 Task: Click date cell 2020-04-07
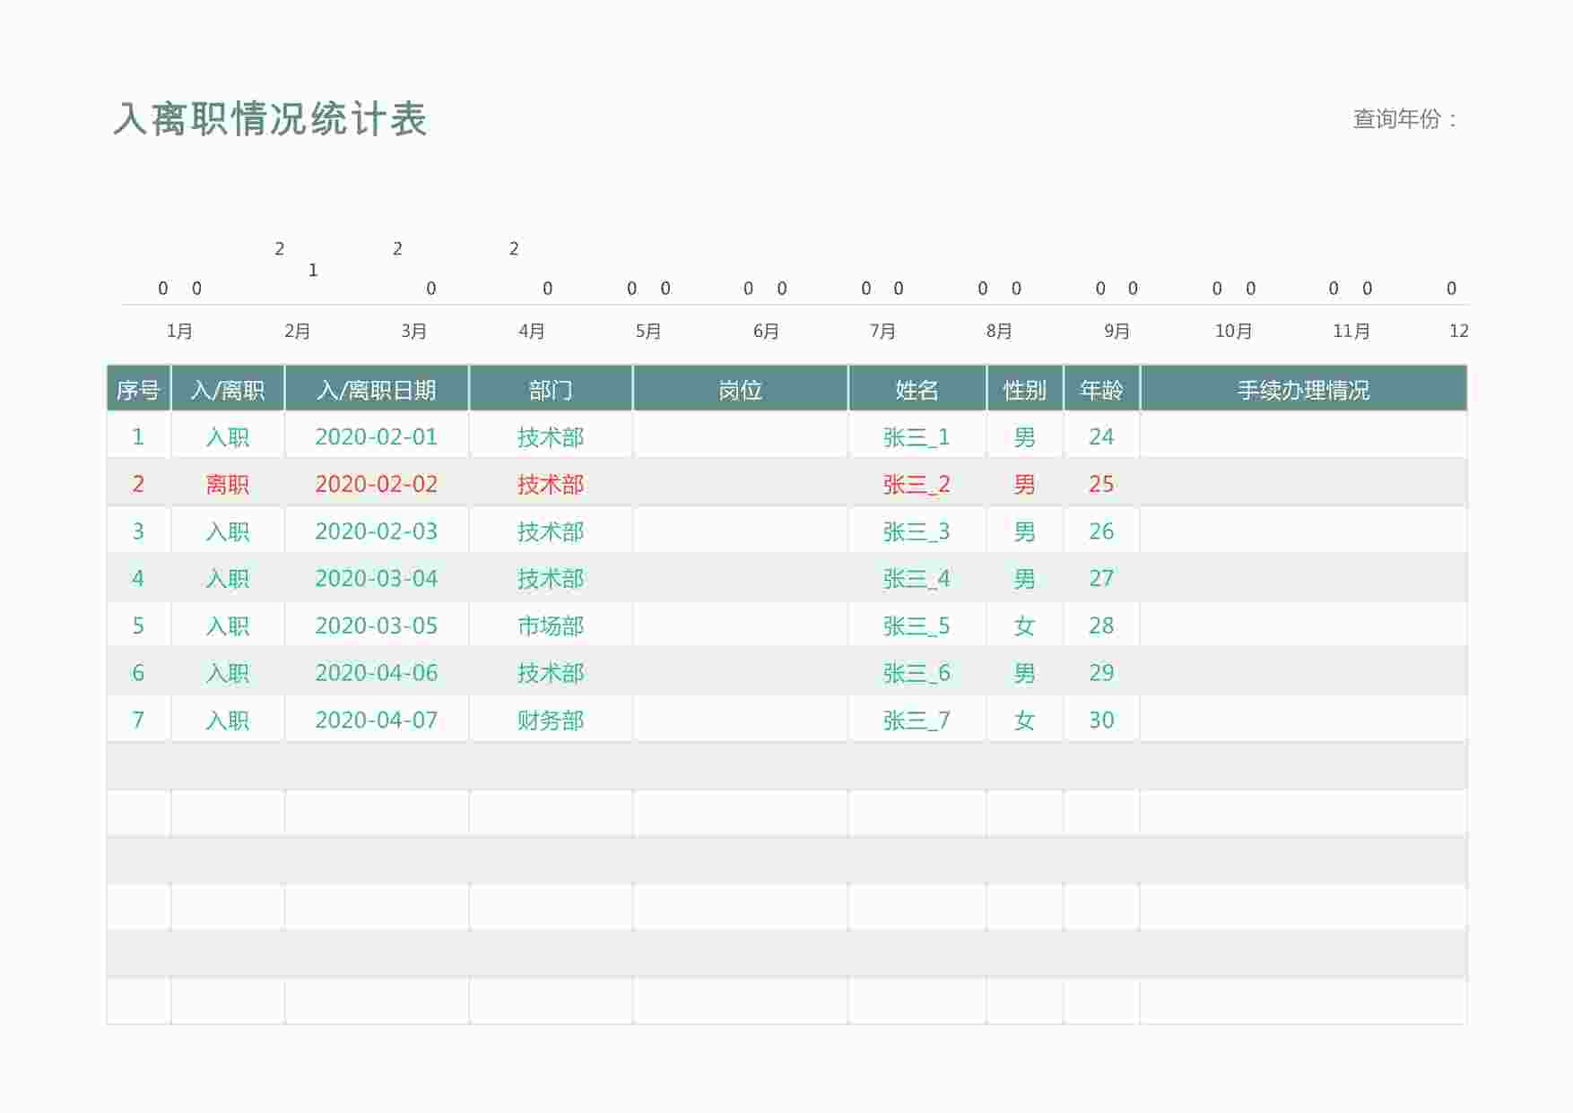click(x=377, y=720)
